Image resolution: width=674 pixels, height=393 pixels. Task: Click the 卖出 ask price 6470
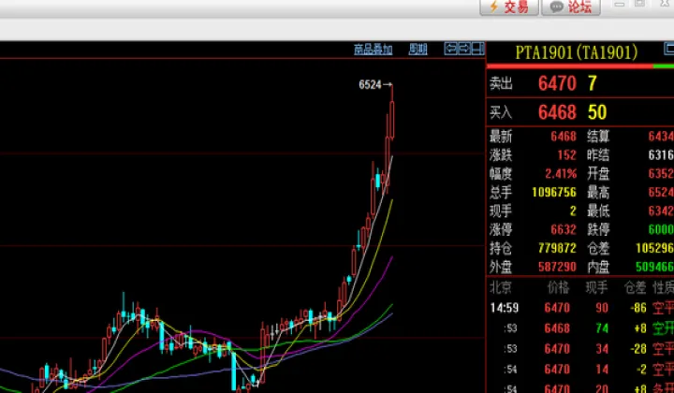click(557, 83)
